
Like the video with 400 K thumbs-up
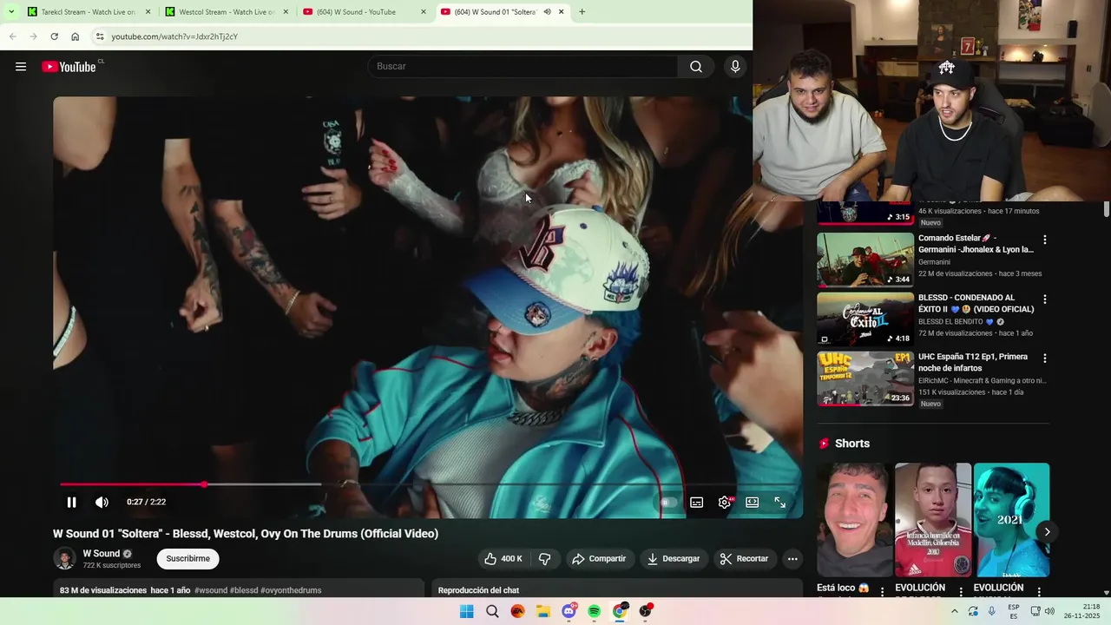click(x=503, y=559)
